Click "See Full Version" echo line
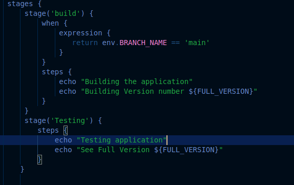The height and width of the screenshot is (185, 294). tap(139, 150)
